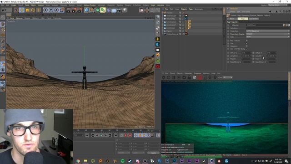Click the Material link field
291x164 pixels.
pos(264,25)
